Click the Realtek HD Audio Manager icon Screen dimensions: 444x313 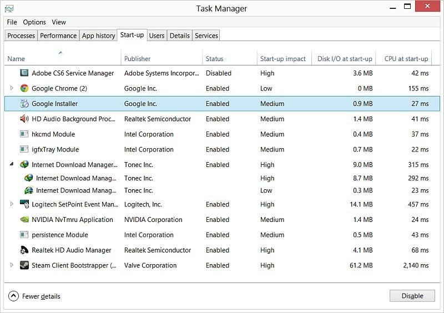click(24, 250)
